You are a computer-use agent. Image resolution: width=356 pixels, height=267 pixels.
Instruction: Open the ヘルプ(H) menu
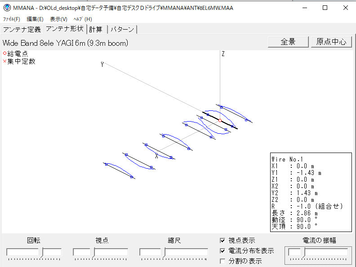point(82,19)
